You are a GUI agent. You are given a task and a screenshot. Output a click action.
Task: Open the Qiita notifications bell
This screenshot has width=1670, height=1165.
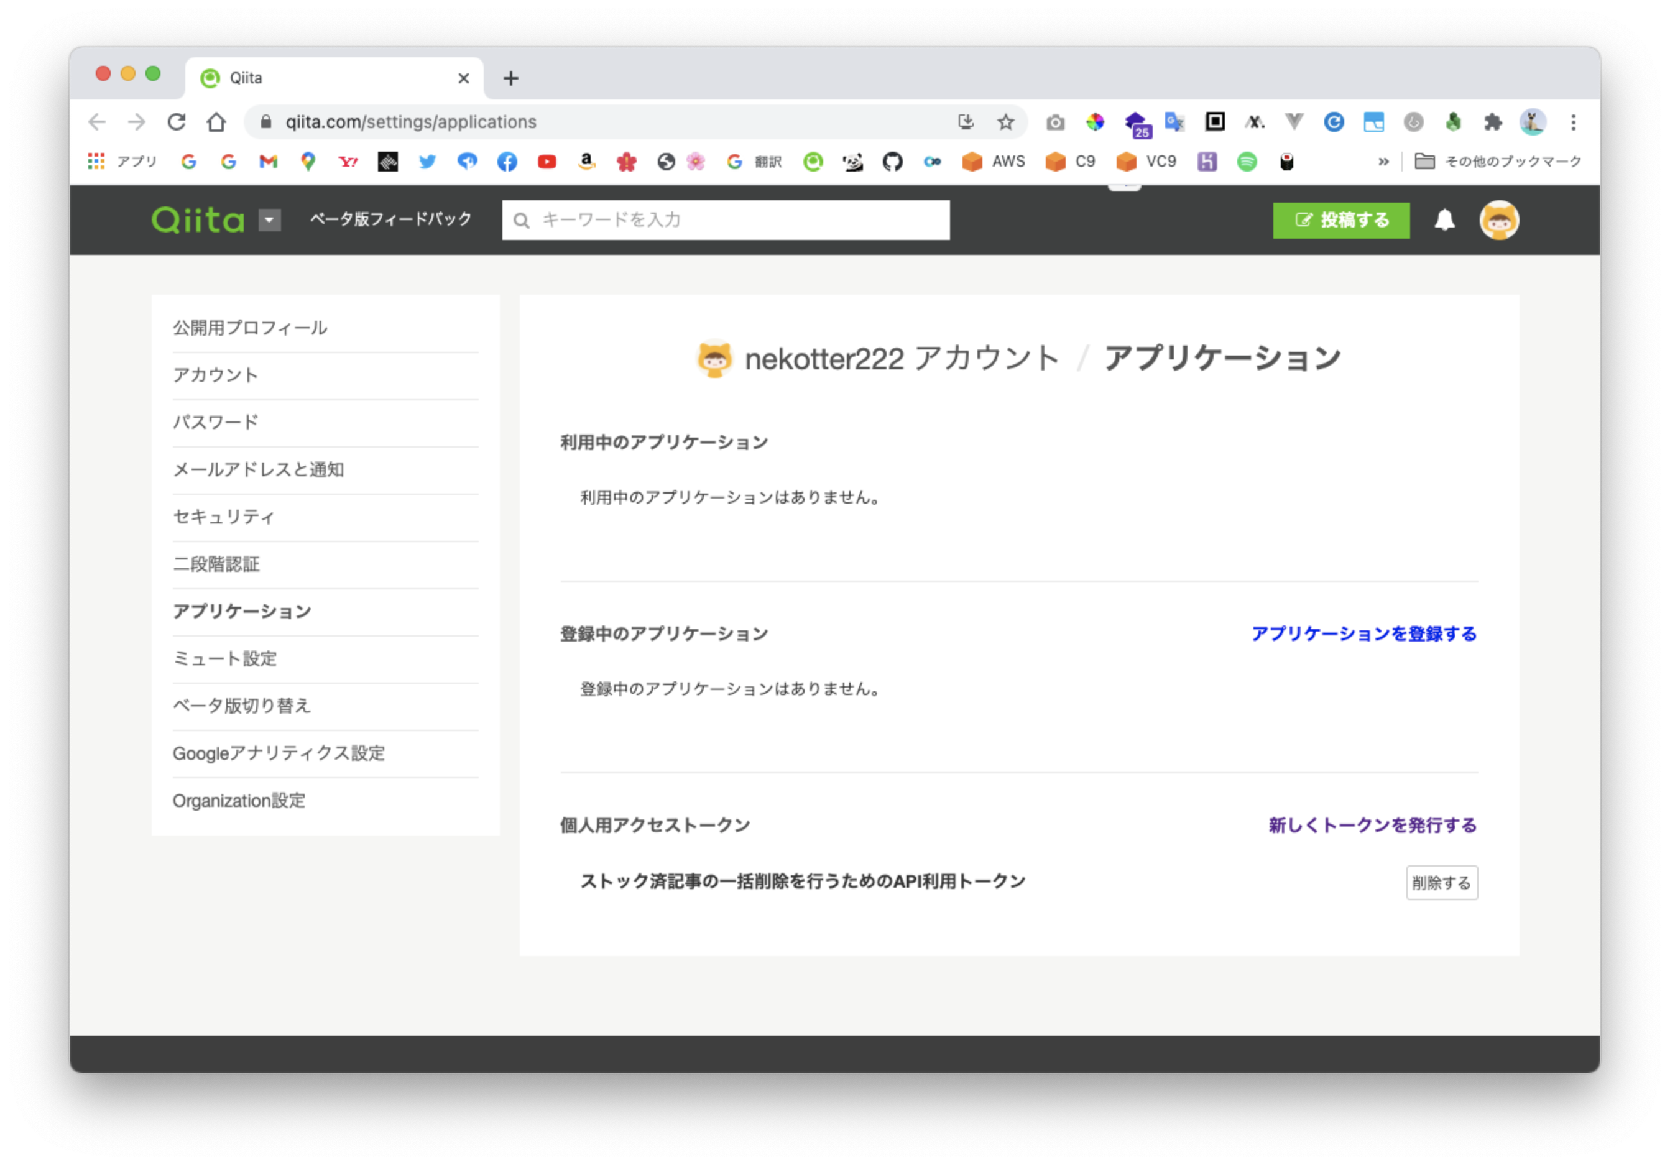(x=1446, y=219)
